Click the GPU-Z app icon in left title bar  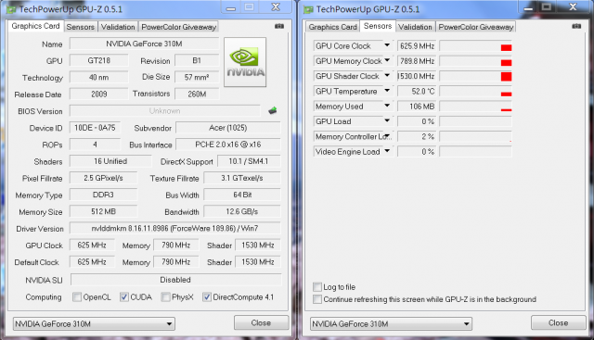pos(12,9)
